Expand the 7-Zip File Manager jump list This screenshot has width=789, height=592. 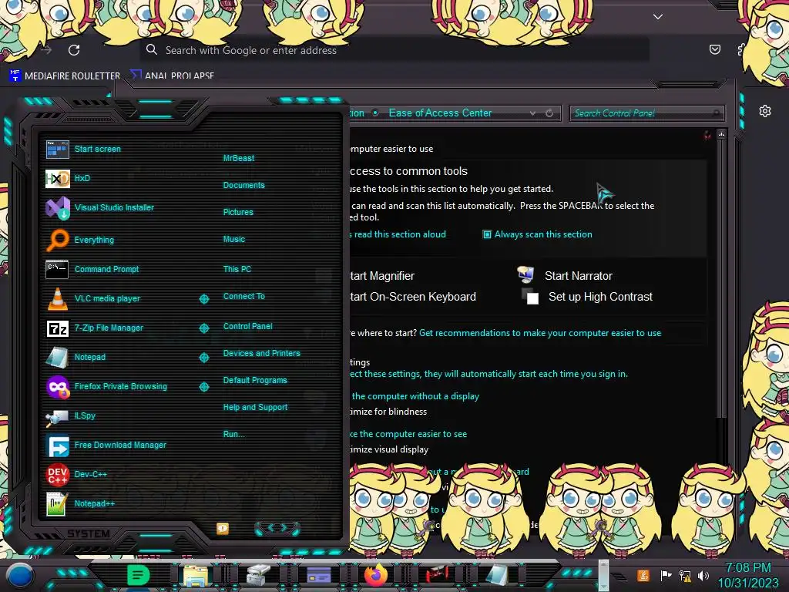click(203, 328)
